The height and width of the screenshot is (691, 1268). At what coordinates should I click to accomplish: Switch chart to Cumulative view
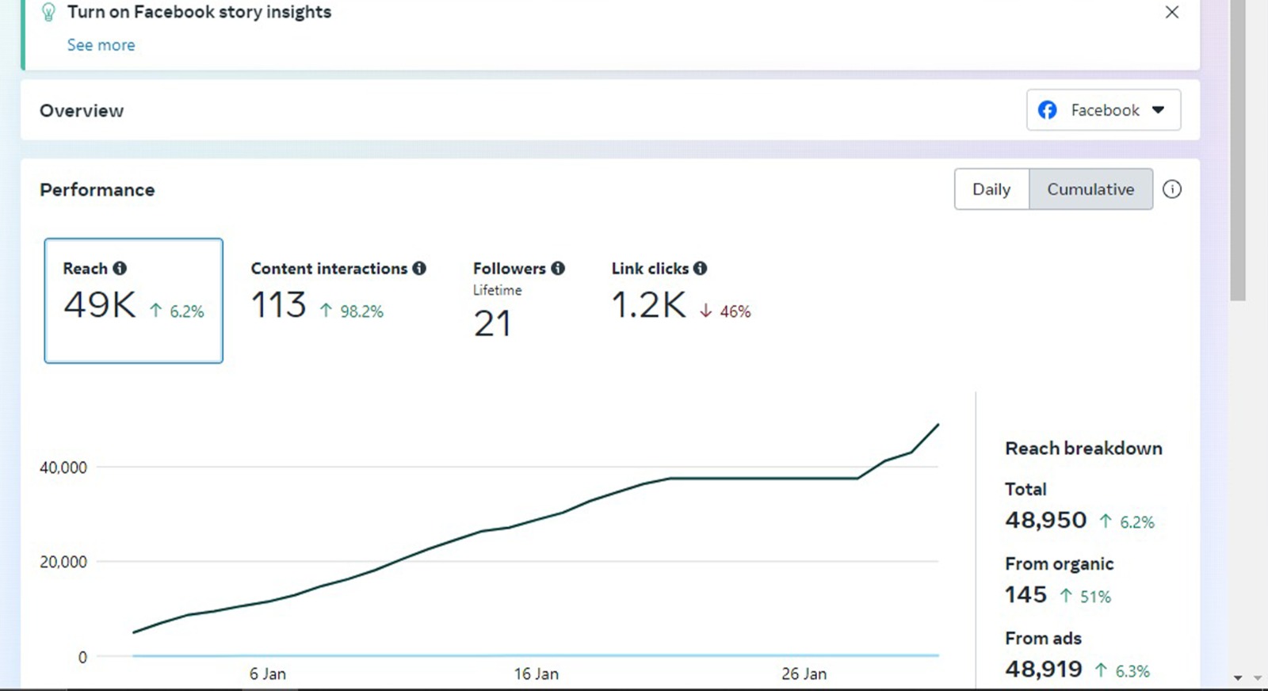(1090, 189)
